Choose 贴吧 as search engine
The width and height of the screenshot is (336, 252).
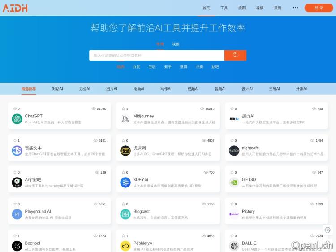tap(215, 67)
